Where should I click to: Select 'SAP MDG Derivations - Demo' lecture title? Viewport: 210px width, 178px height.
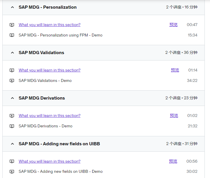pyautogui.click(x=45, y=126)
